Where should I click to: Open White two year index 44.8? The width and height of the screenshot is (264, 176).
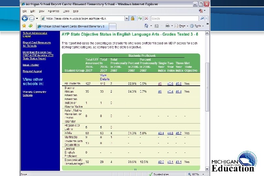point(170,133)
